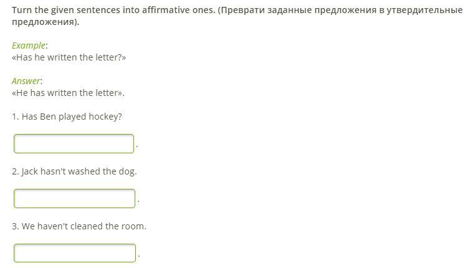
Task: Click the answer field under the Ben hockey question
Action: pos(74,144)
